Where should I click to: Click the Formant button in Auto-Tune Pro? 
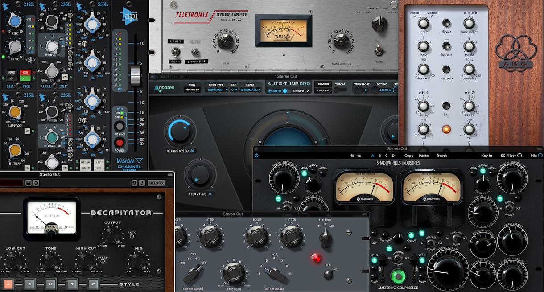click(323, 90)
